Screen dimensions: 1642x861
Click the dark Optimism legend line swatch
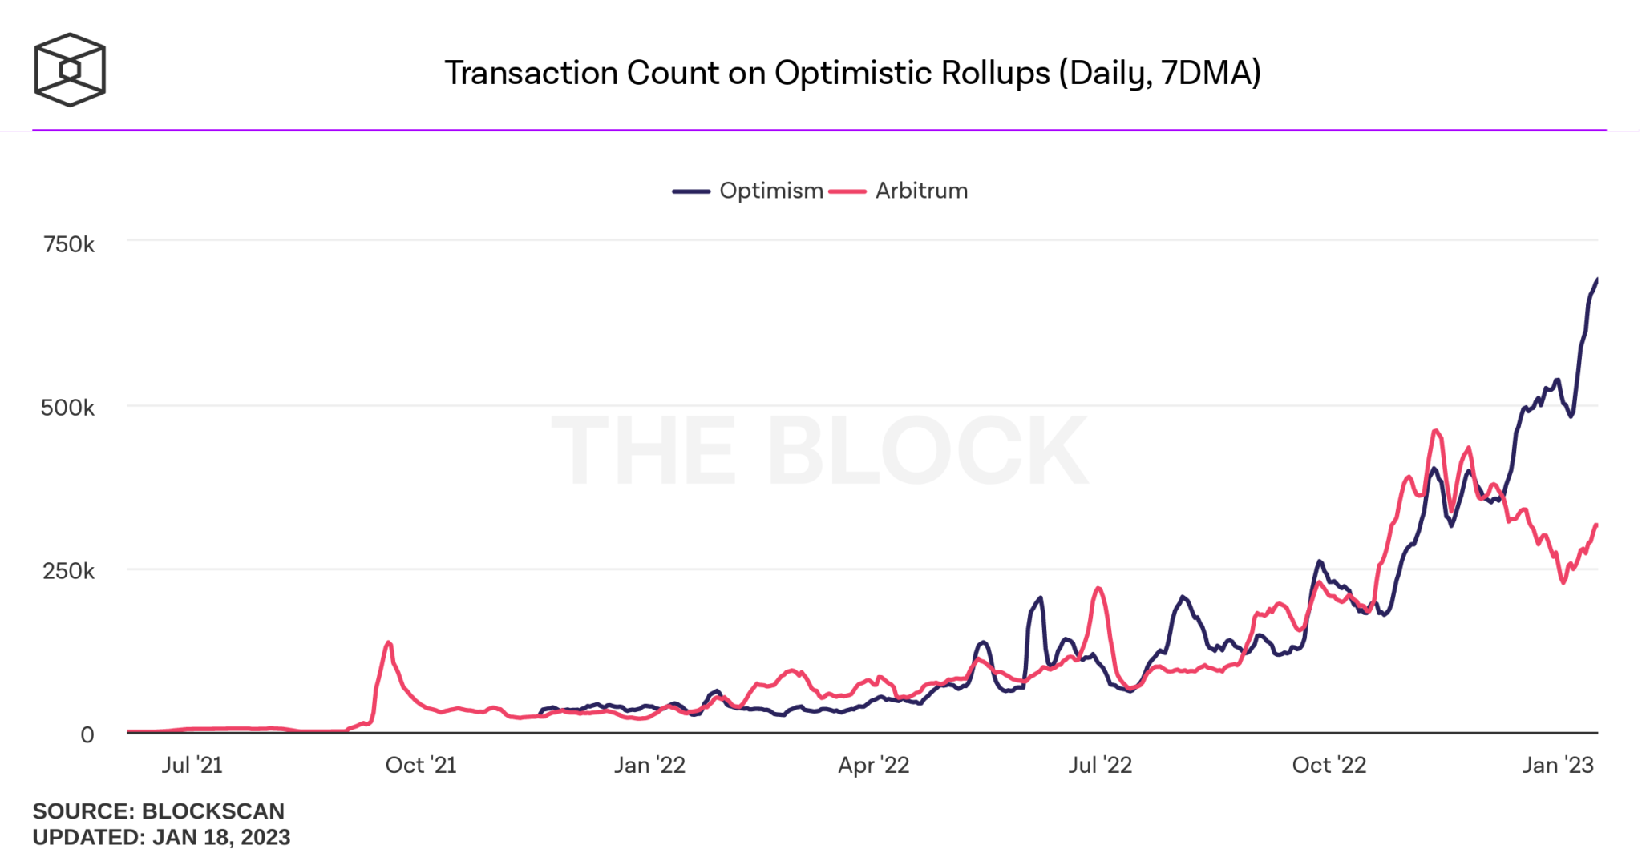(691, 191)
